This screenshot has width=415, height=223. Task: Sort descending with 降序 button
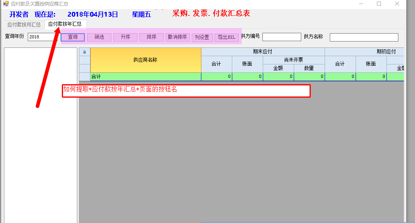[152, 37]
